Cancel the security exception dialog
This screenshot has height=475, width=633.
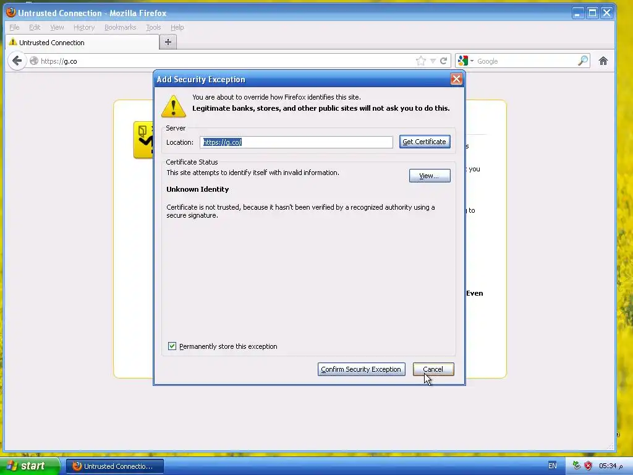pos(433,369)
